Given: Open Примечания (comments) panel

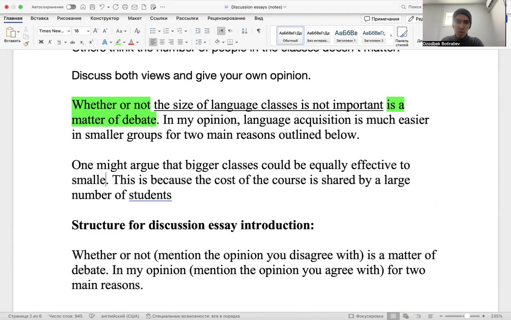Looking at the screenshot, I should (x=381, y=19).
